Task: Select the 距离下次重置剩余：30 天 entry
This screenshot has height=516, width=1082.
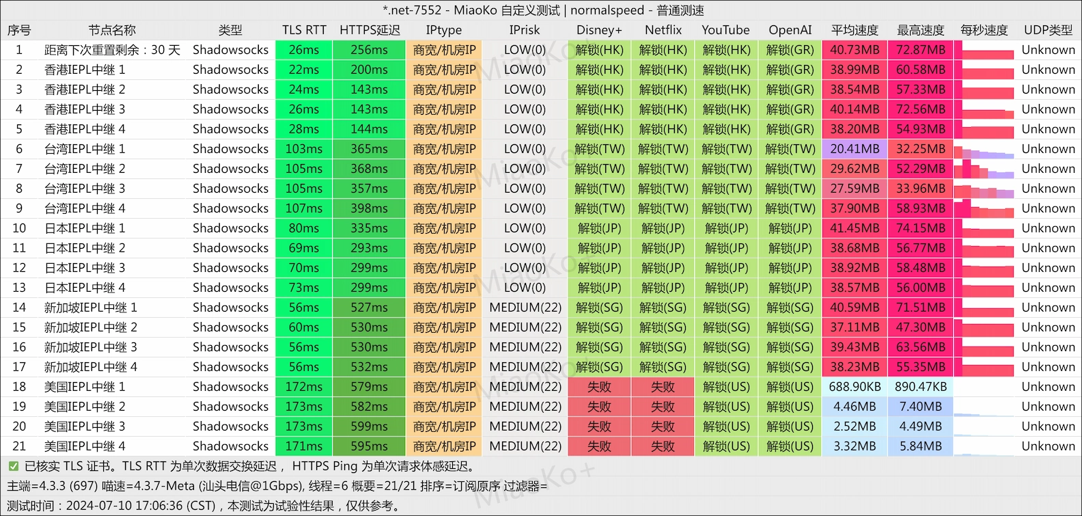Action: point(113,50)
